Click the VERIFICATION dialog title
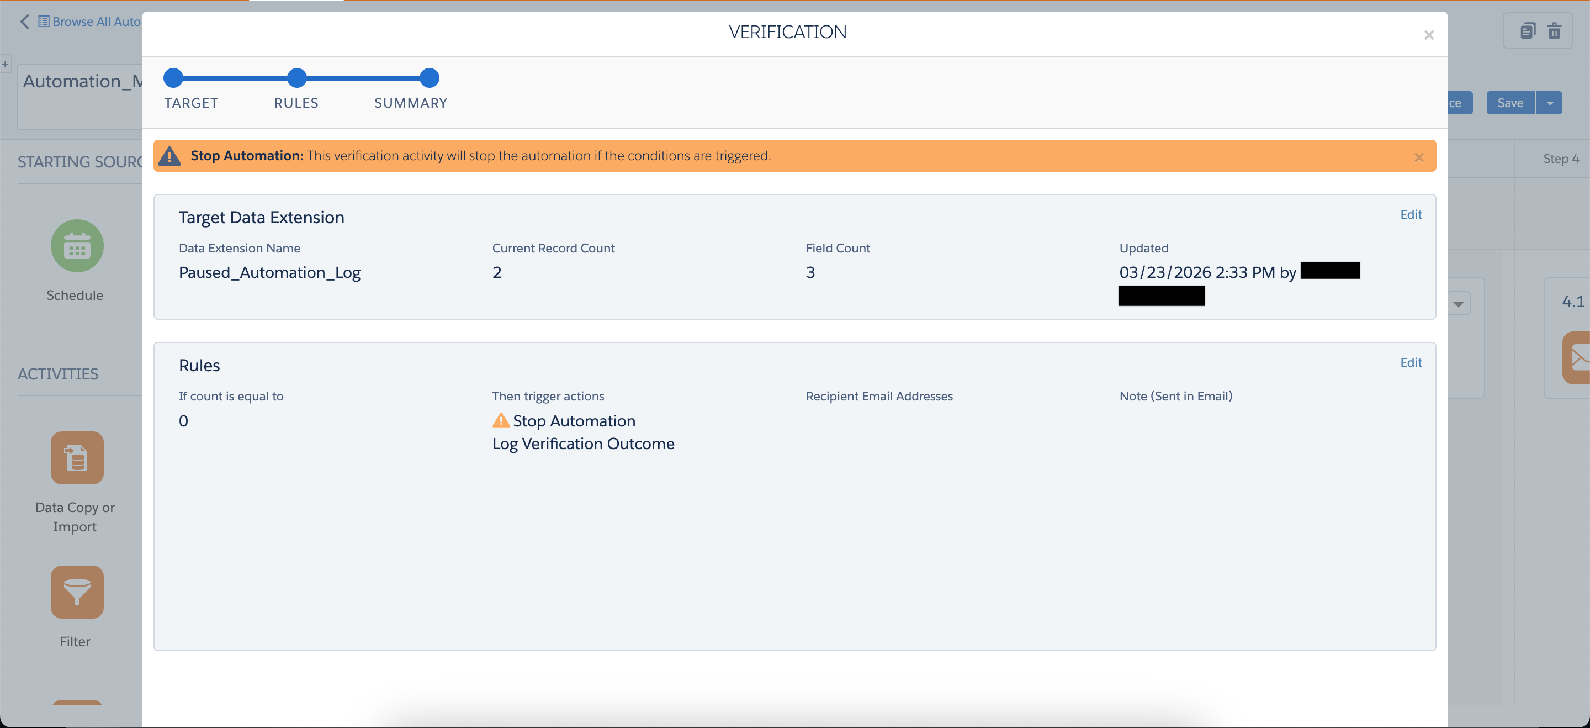The width and height of the screenshot is (1590, 728). [x=788, y=32]
